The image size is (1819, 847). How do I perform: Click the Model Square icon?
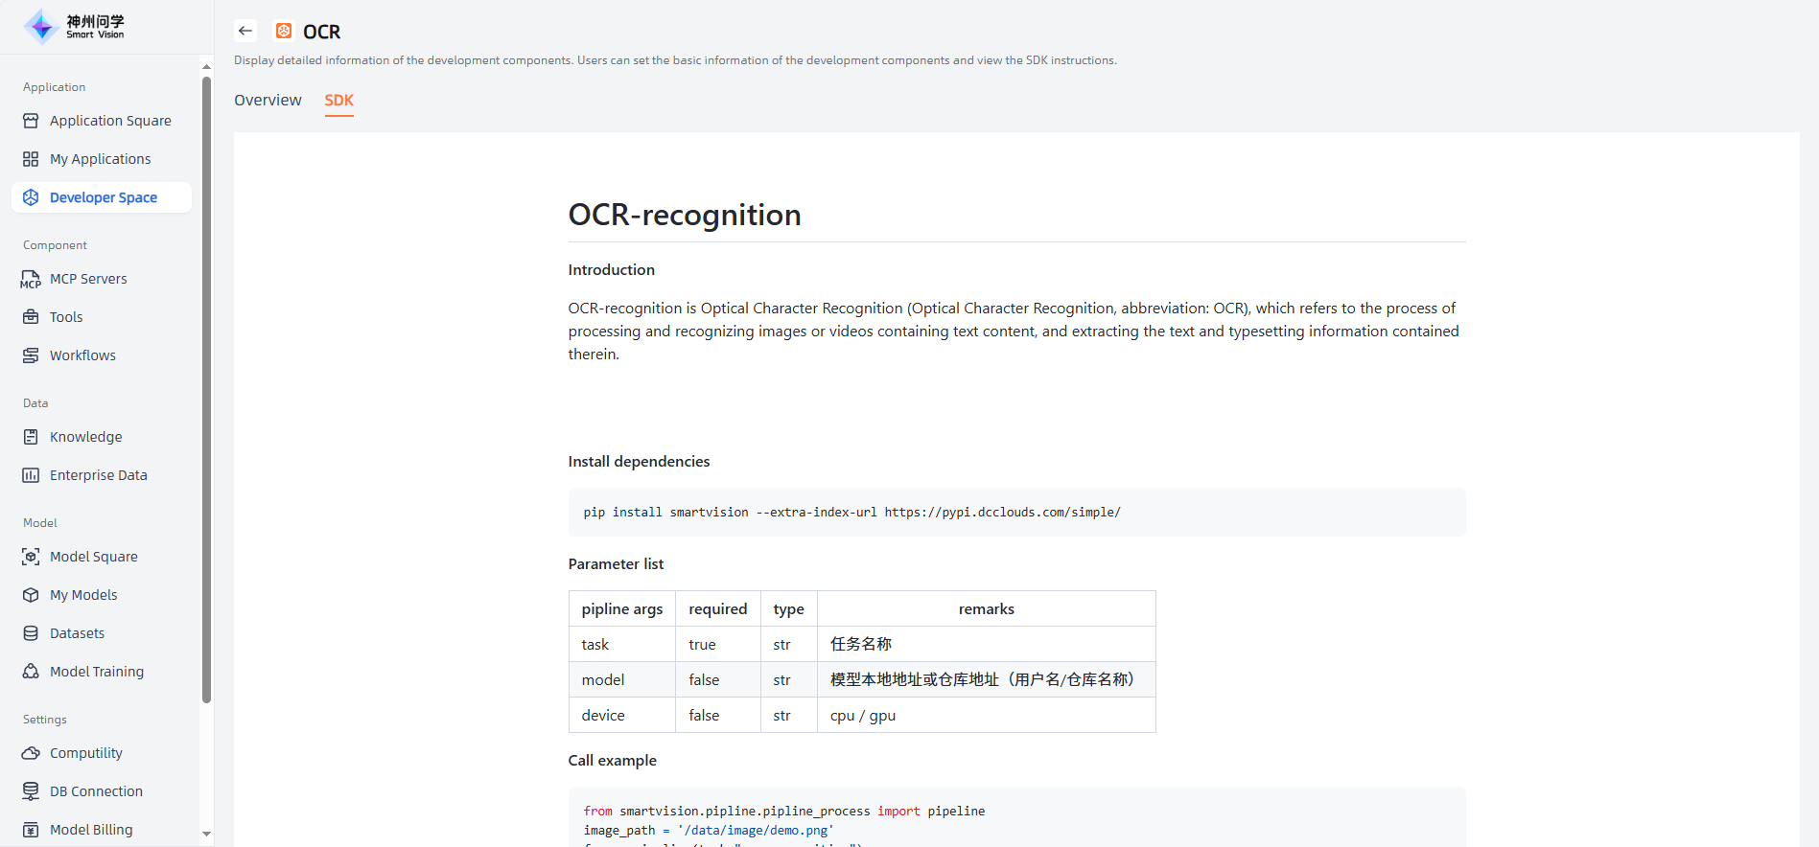pyautogui.click(x=31, y=557)
